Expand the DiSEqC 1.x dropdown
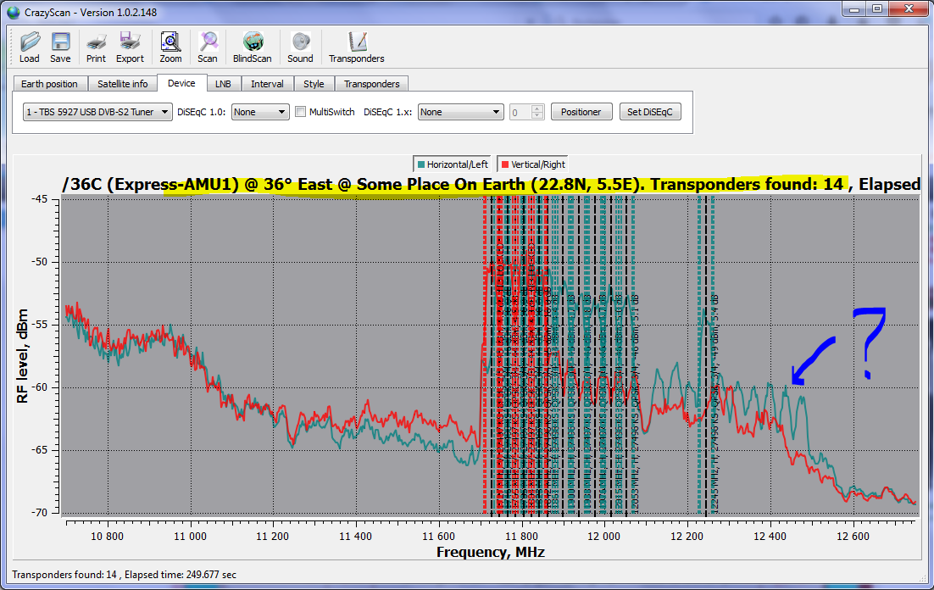 (x=461, y=112)
